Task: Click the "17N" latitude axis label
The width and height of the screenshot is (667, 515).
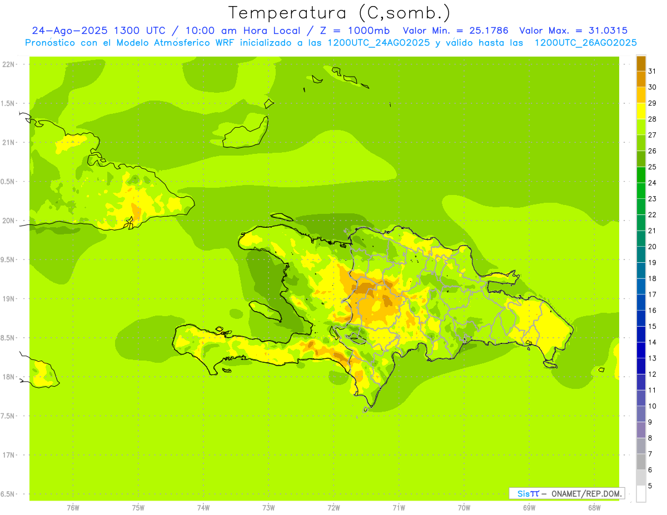Action: point(9,455)
